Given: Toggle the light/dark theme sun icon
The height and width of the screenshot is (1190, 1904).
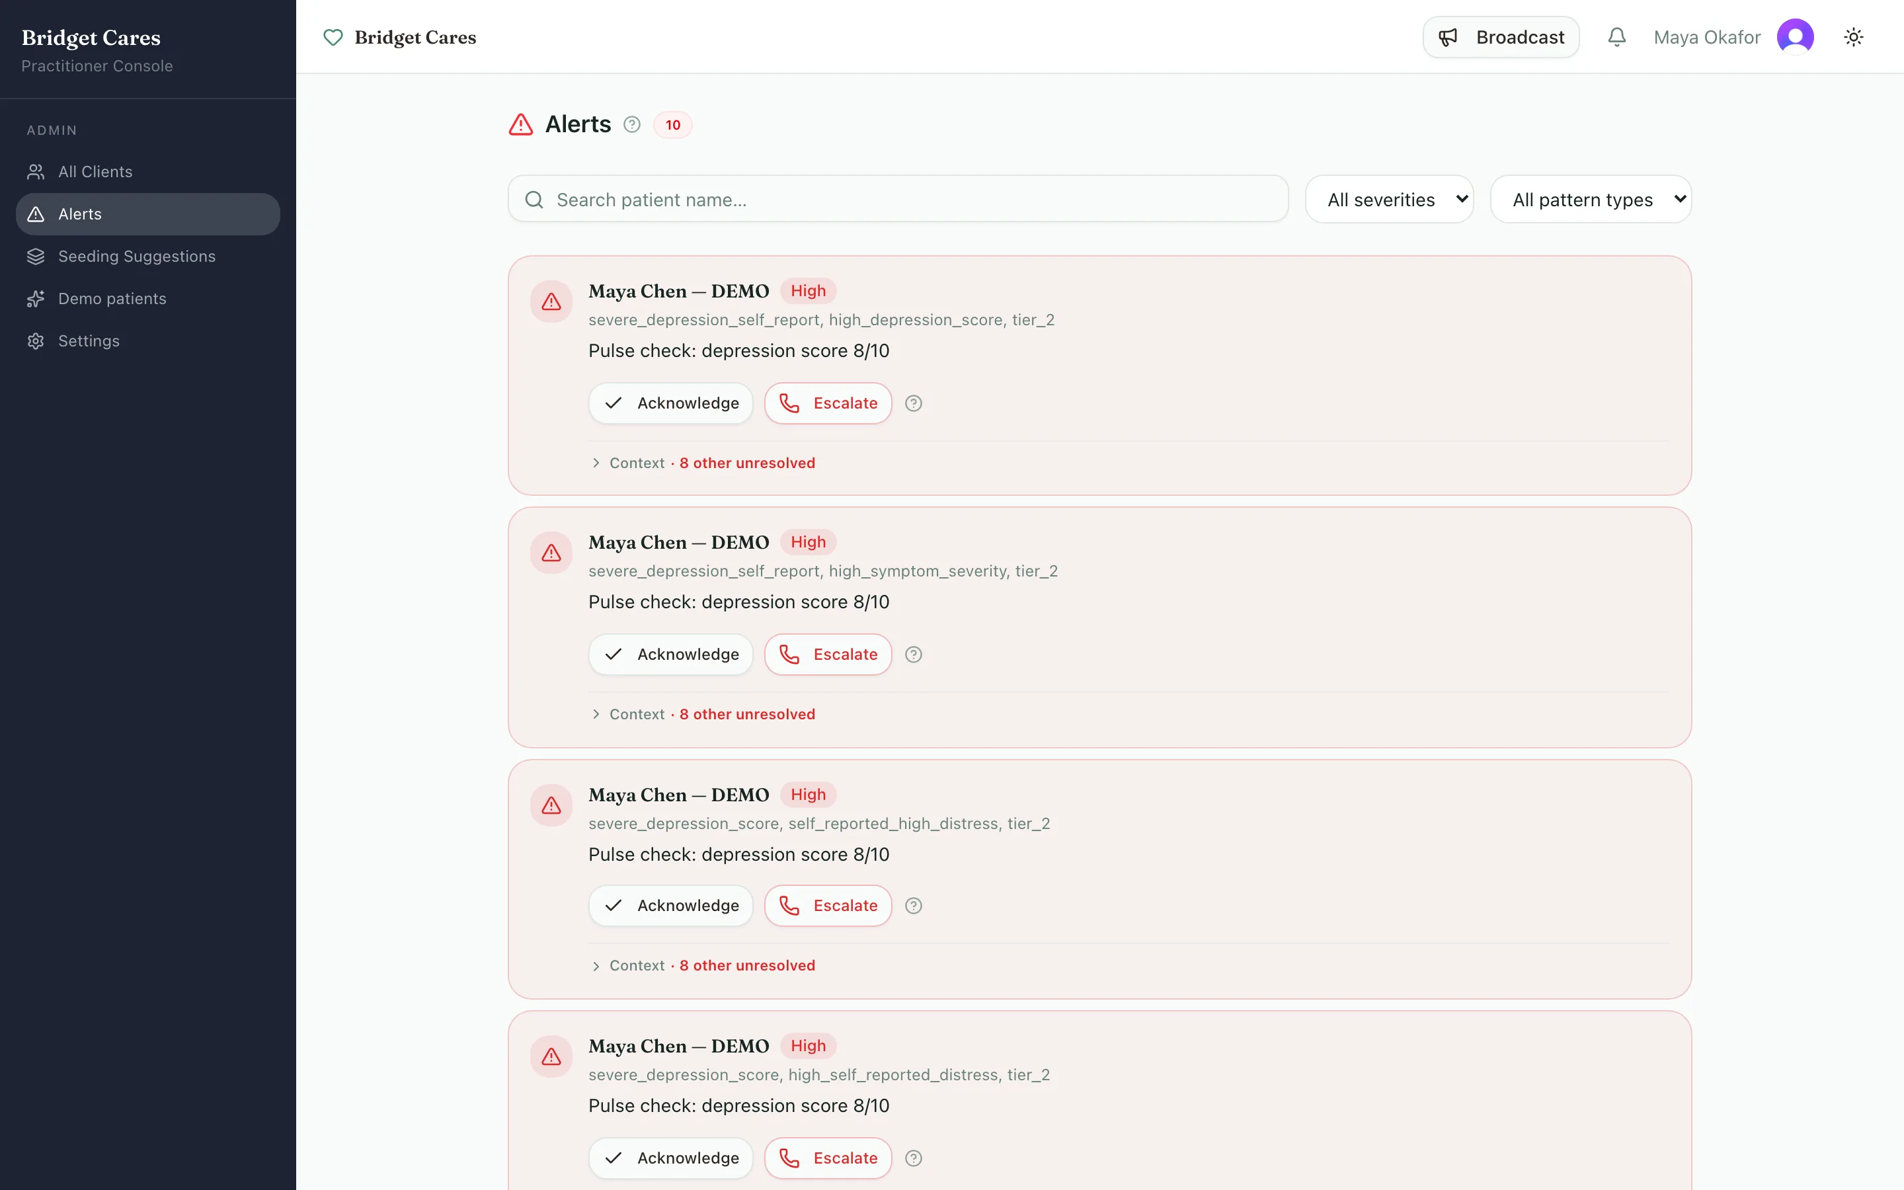Looking at the screenshot, I should pyautogui.click(x=1853, y=37).
